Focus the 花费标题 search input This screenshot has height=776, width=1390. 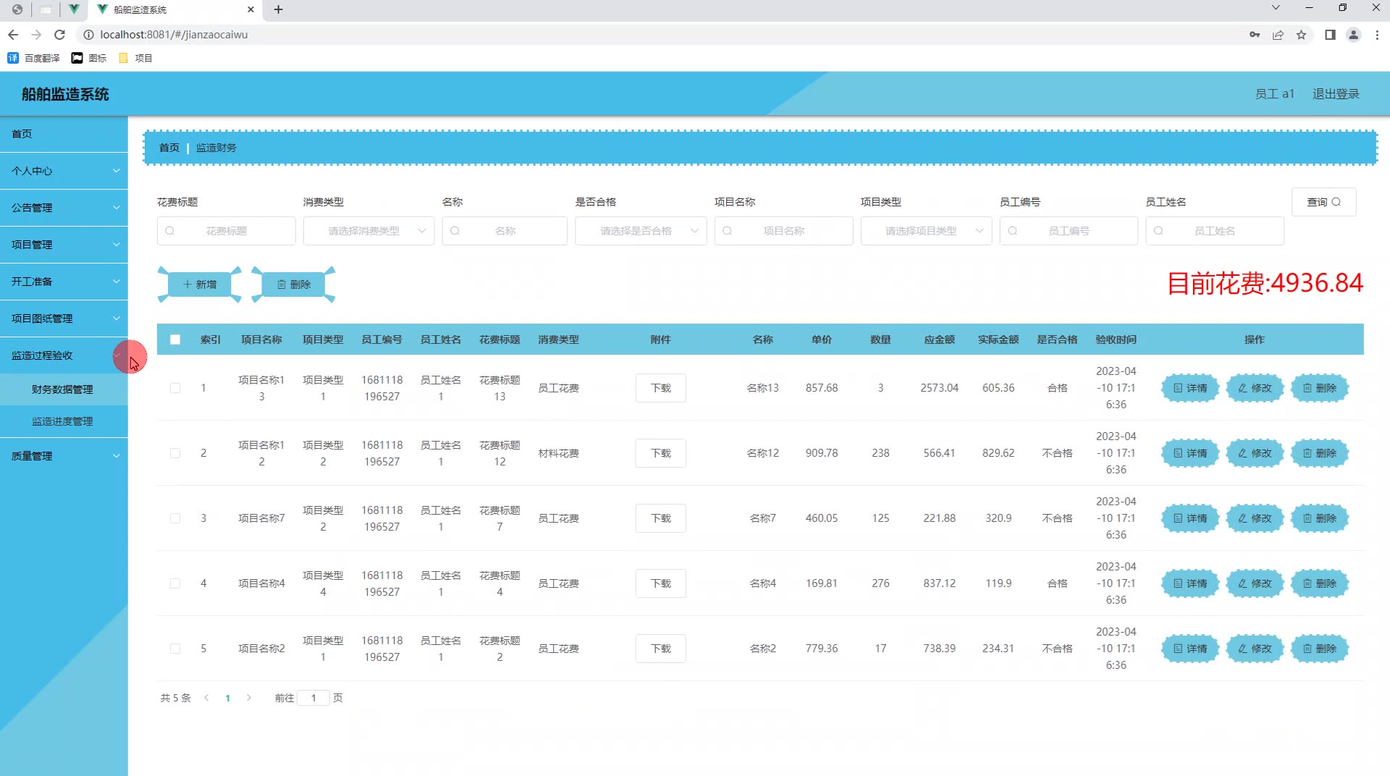226,231
